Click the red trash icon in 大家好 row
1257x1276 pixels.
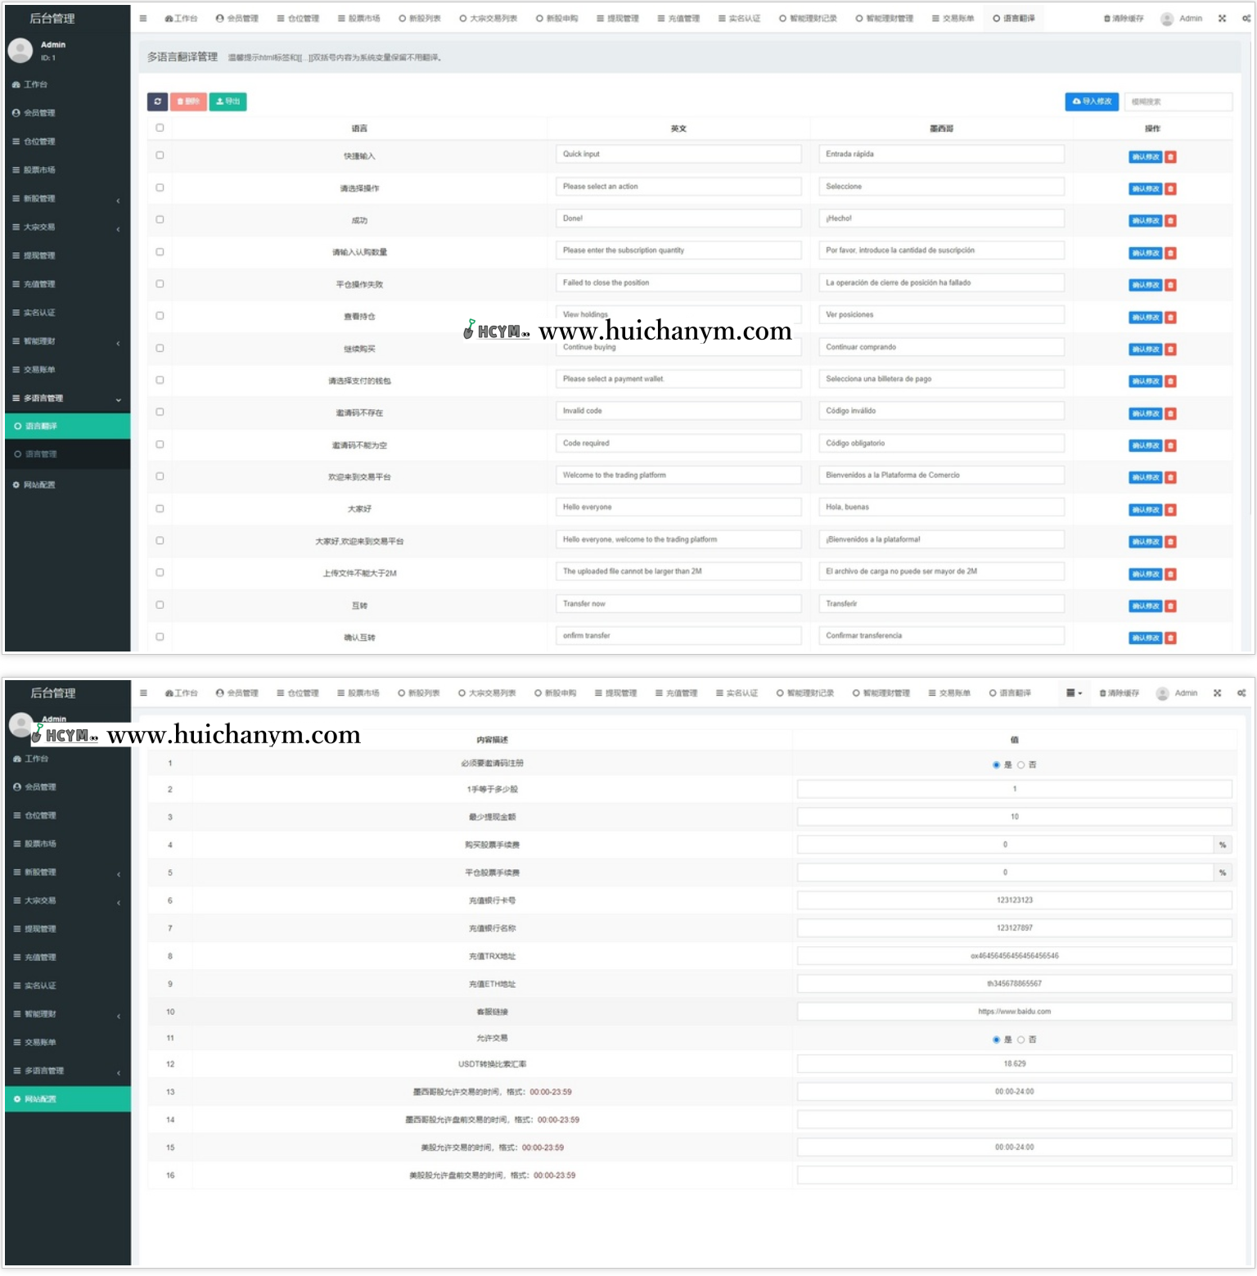[1170, 510]
